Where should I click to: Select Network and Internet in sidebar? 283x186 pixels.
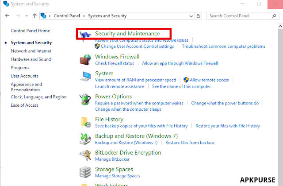(31, 51)
